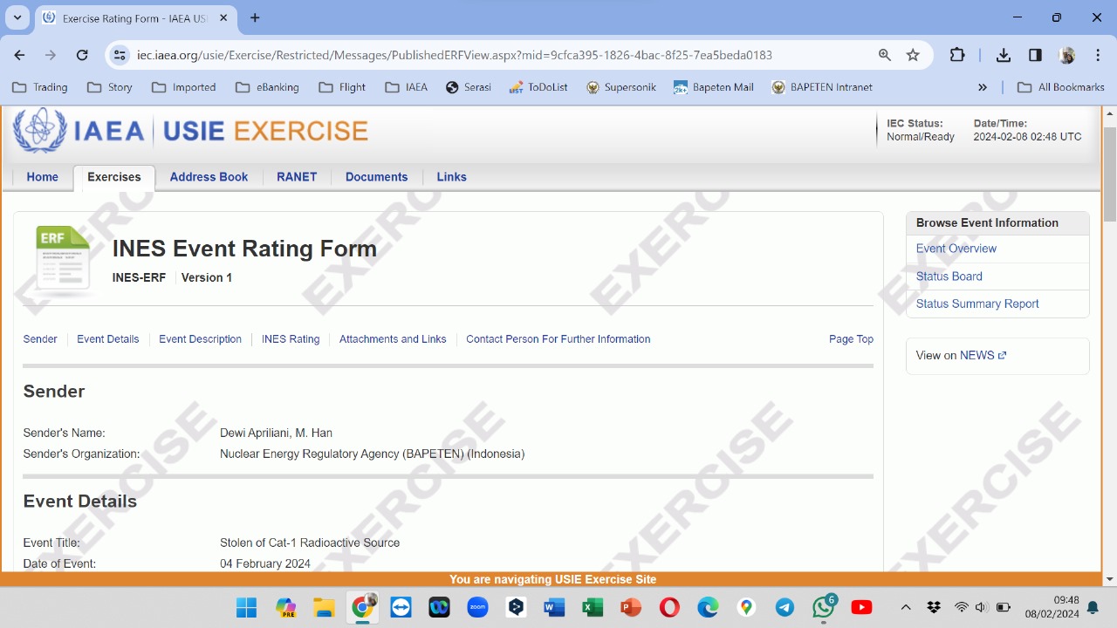The height and width of the screenshot is (628, 1117).
Task: Open the RANET tab
Action: tap(297, 177)
